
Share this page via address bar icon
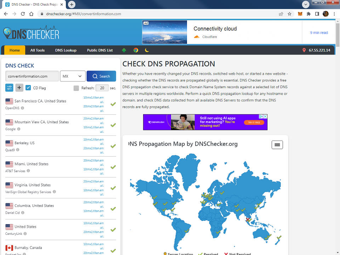(x=281, y=14)
